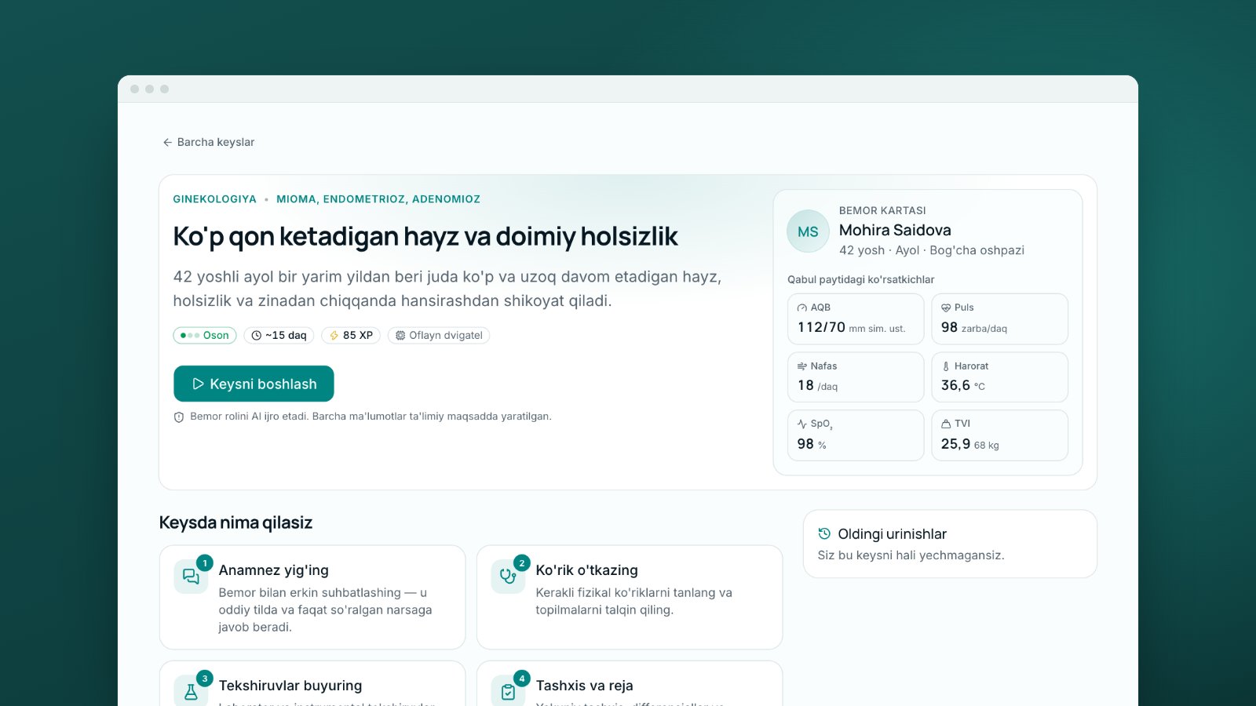Open the Anamnez yig'ing step card

click(x=312, y=598)
